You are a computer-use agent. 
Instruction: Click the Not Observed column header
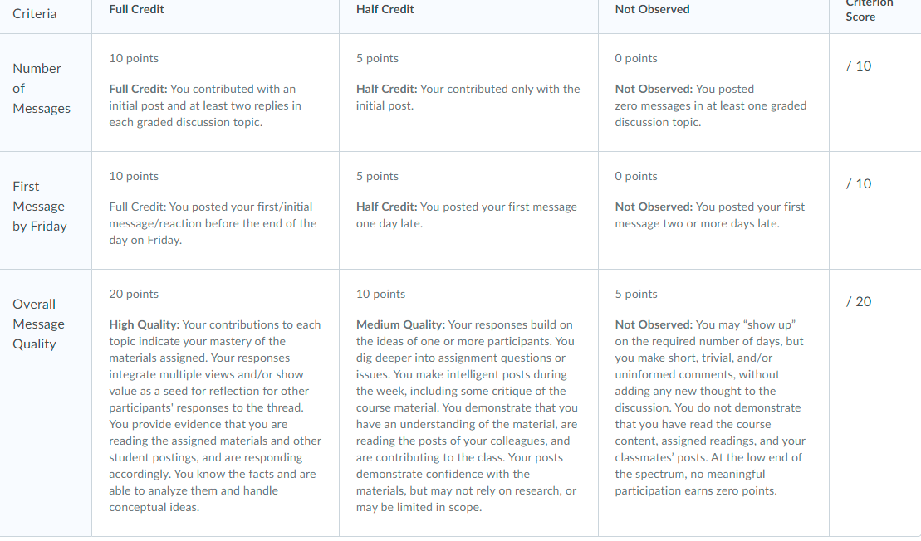pos(652,9)
